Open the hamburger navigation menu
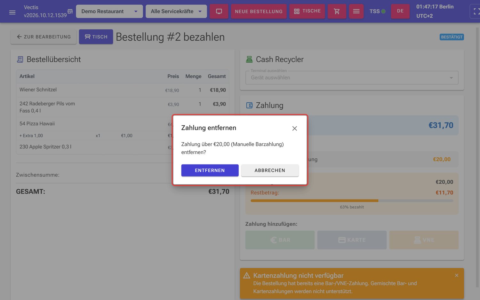Screen dimensions: 480x300 point(12,12)
